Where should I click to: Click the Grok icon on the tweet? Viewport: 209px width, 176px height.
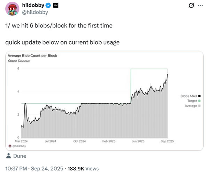191,6
